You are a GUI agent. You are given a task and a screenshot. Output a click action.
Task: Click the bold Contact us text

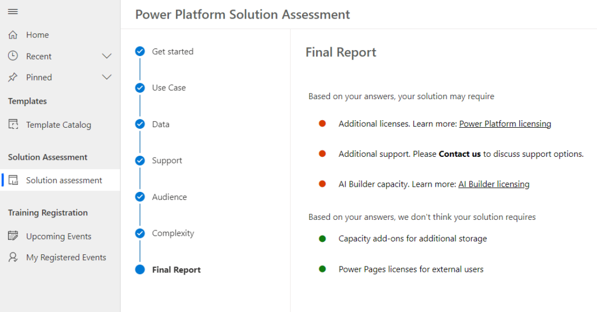click(x=459, y=154)
